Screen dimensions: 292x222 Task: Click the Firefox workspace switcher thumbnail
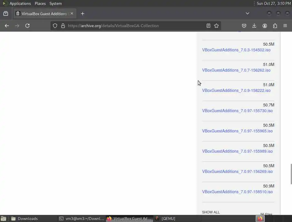[260, 219]
